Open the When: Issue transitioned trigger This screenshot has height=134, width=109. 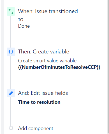[x=48, y=11]
